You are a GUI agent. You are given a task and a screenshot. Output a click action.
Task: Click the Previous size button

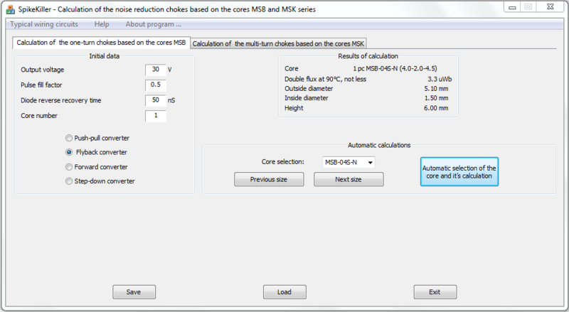pos(269,179)
